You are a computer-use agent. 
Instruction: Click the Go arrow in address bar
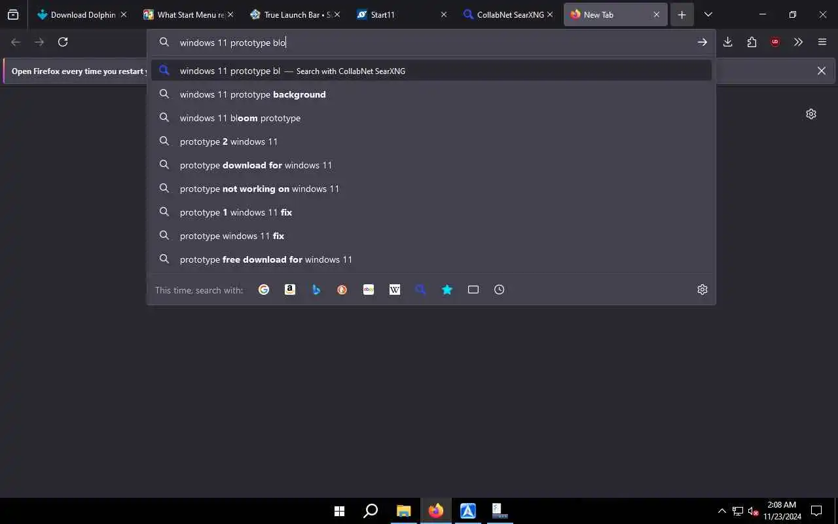tap(702, 42)
